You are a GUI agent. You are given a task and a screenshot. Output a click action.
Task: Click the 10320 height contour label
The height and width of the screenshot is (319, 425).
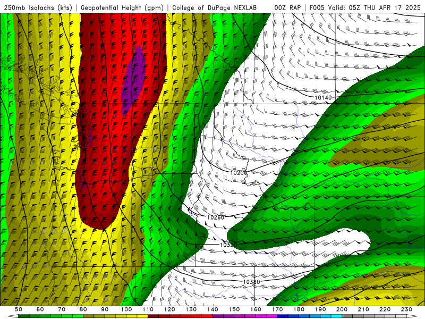[228, 245]
